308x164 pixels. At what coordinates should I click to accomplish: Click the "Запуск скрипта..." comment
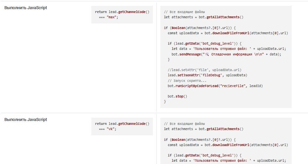(x=187, y=81)
